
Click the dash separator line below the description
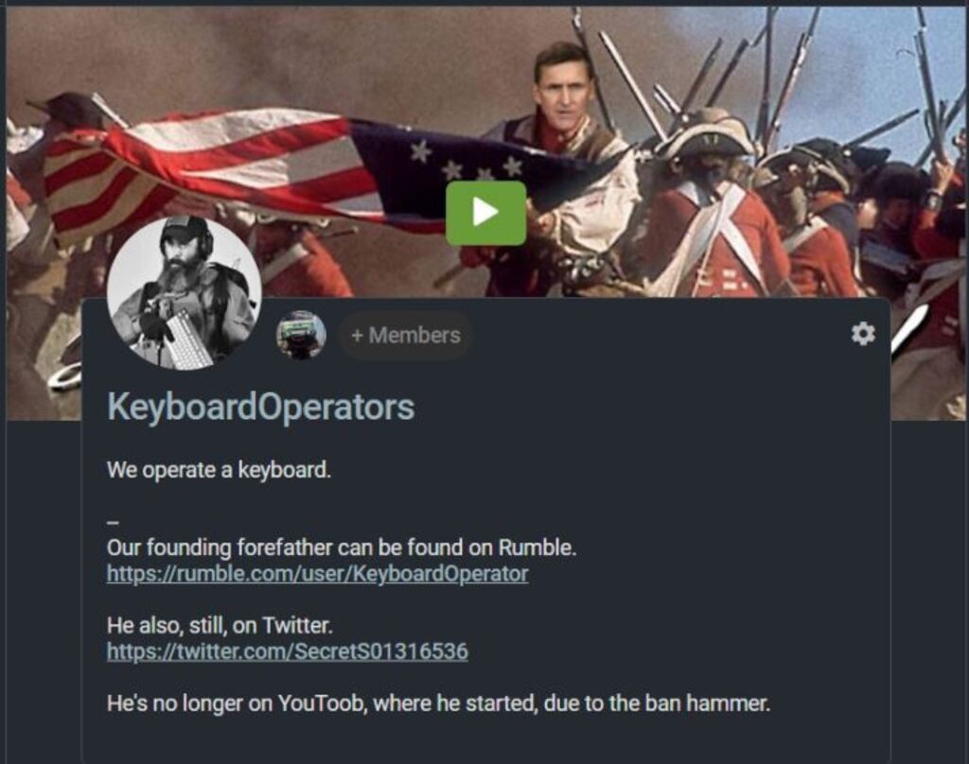point(113,523)
